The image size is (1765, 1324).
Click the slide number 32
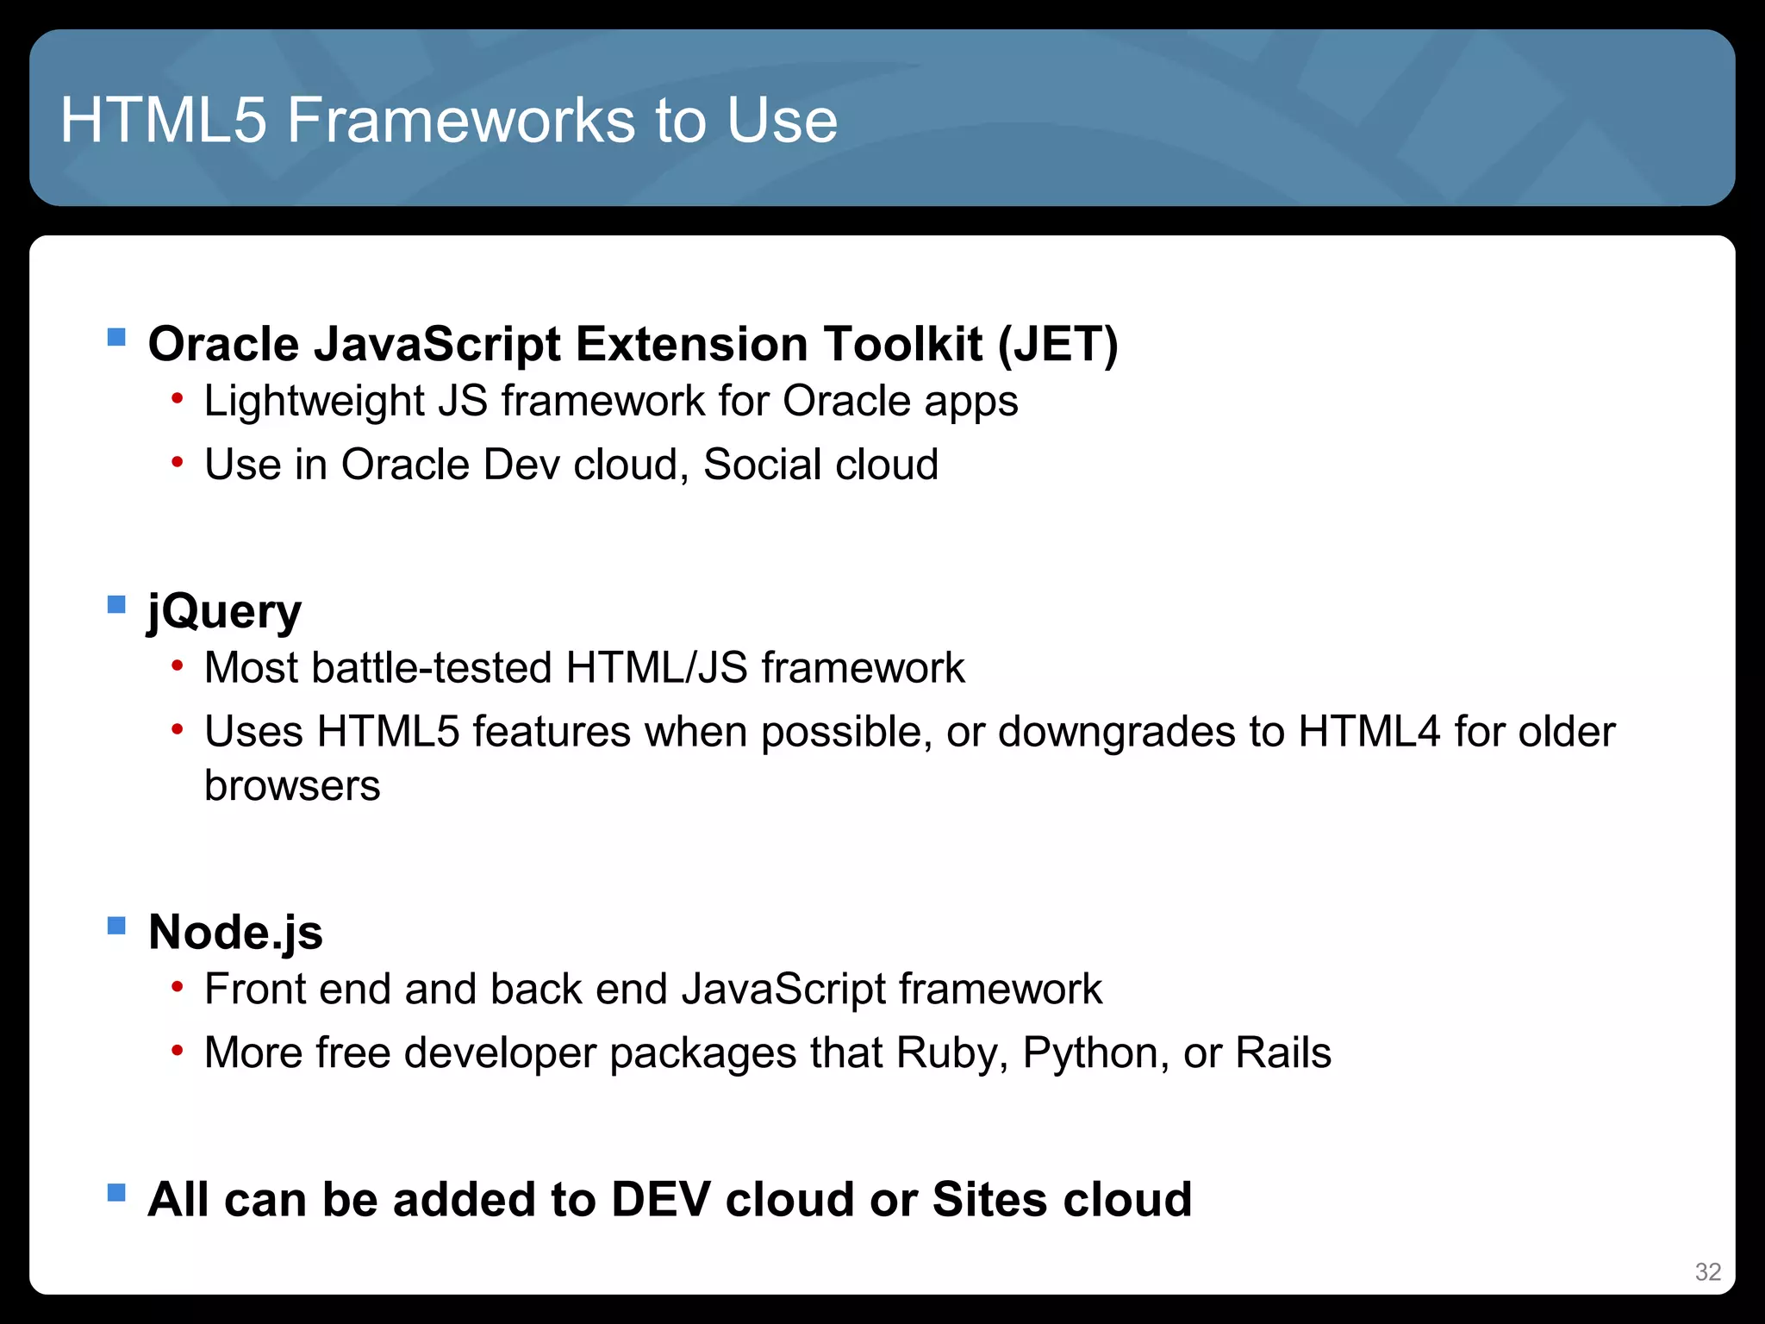pos(1707,1271)
